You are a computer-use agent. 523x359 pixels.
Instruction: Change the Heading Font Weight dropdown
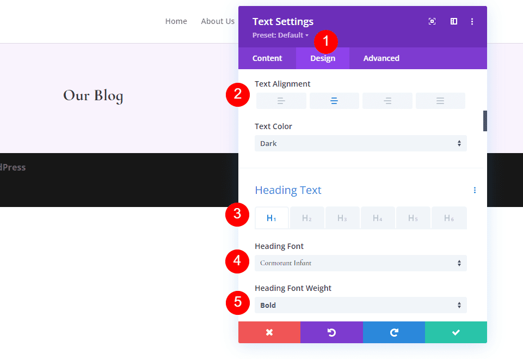pos(360,305)
